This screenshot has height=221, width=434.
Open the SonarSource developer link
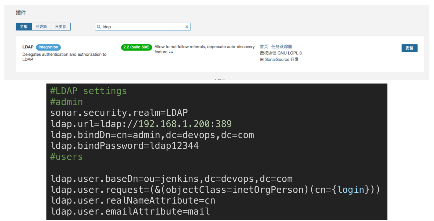tap(277, 60)
